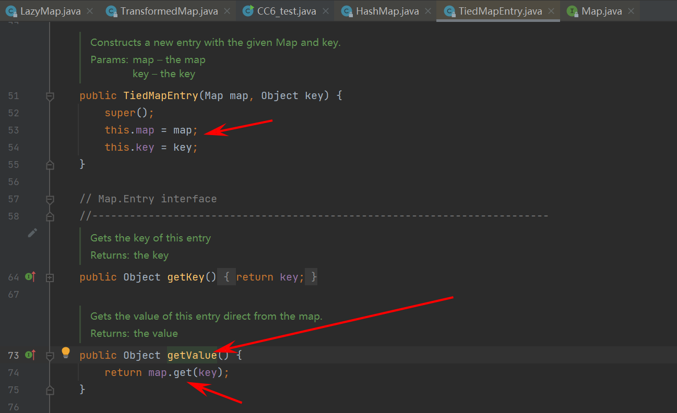This screenshot has height=413, width=677.
Task: Click 'return map.get(key);' statement
Action: tap(167, 373)
